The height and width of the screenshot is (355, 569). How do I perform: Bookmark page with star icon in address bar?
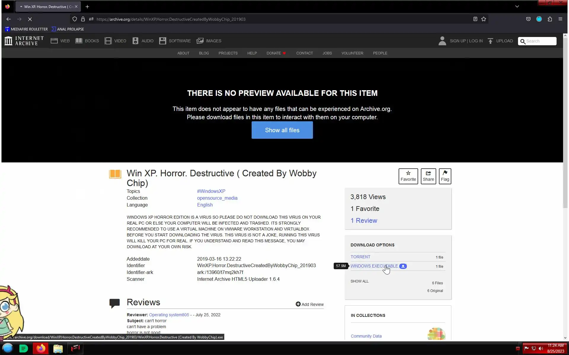(x=484, y=19)
